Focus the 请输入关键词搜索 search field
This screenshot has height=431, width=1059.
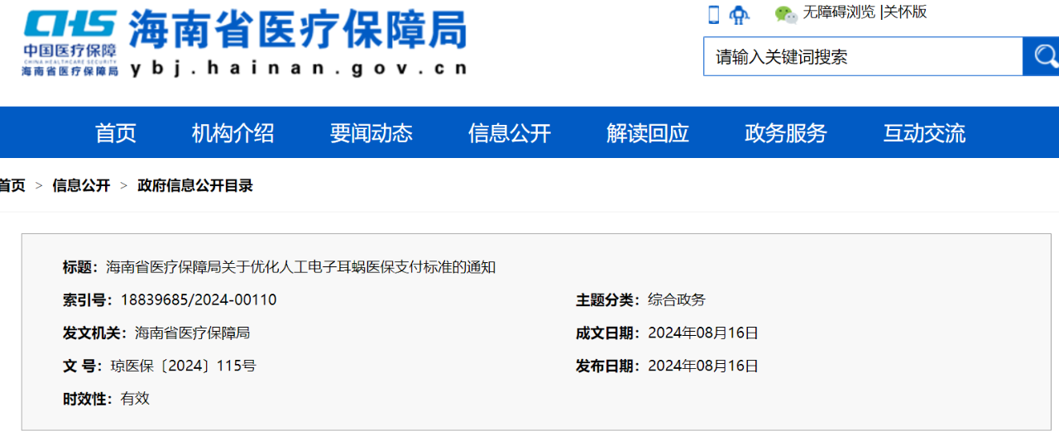click(x=862, y=57)
